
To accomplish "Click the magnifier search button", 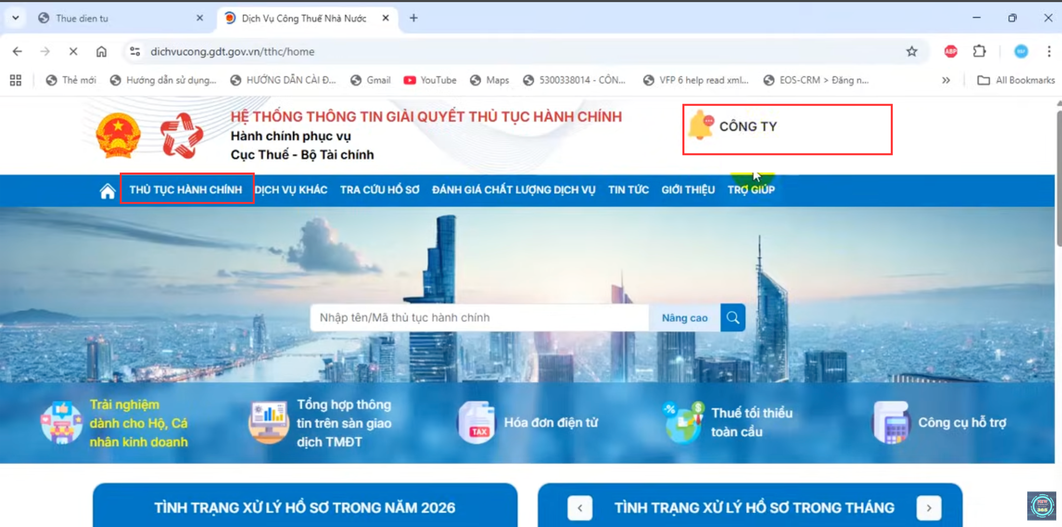I will 733,318.
